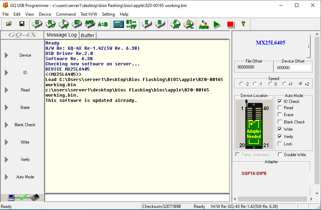Enable the Erase checkbox in Auto Mode

coord(280,115)
